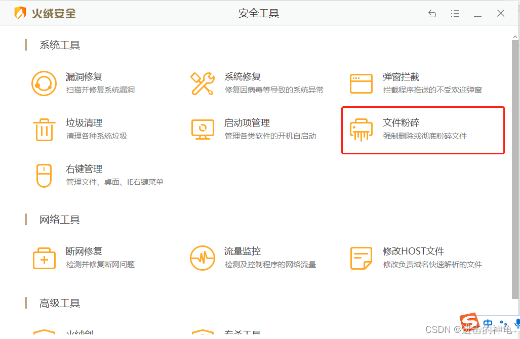520x339 pixels.
Task: Click the 垃圾清理 title text
Action: click(84, 123)
